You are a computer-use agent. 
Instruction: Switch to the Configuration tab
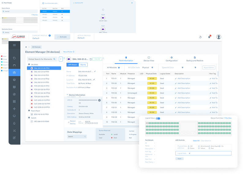click(x=171, y=59)
